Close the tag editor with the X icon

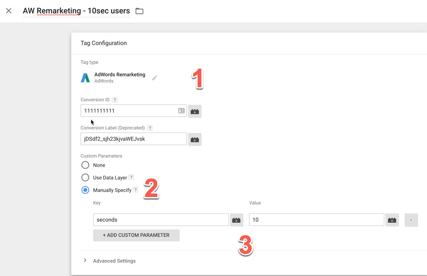click(9, 11)
